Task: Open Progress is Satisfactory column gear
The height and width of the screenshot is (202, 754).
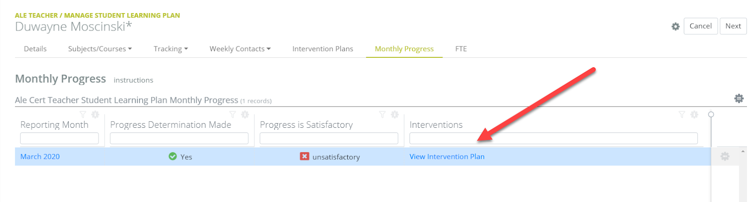Action: click(x=394, y=114)
